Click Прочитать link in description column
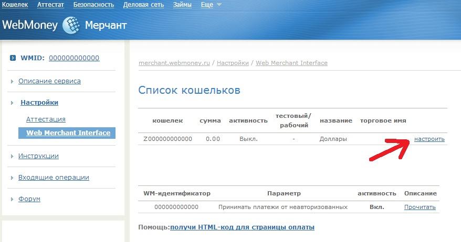461x242 pixels. [420, 207]
